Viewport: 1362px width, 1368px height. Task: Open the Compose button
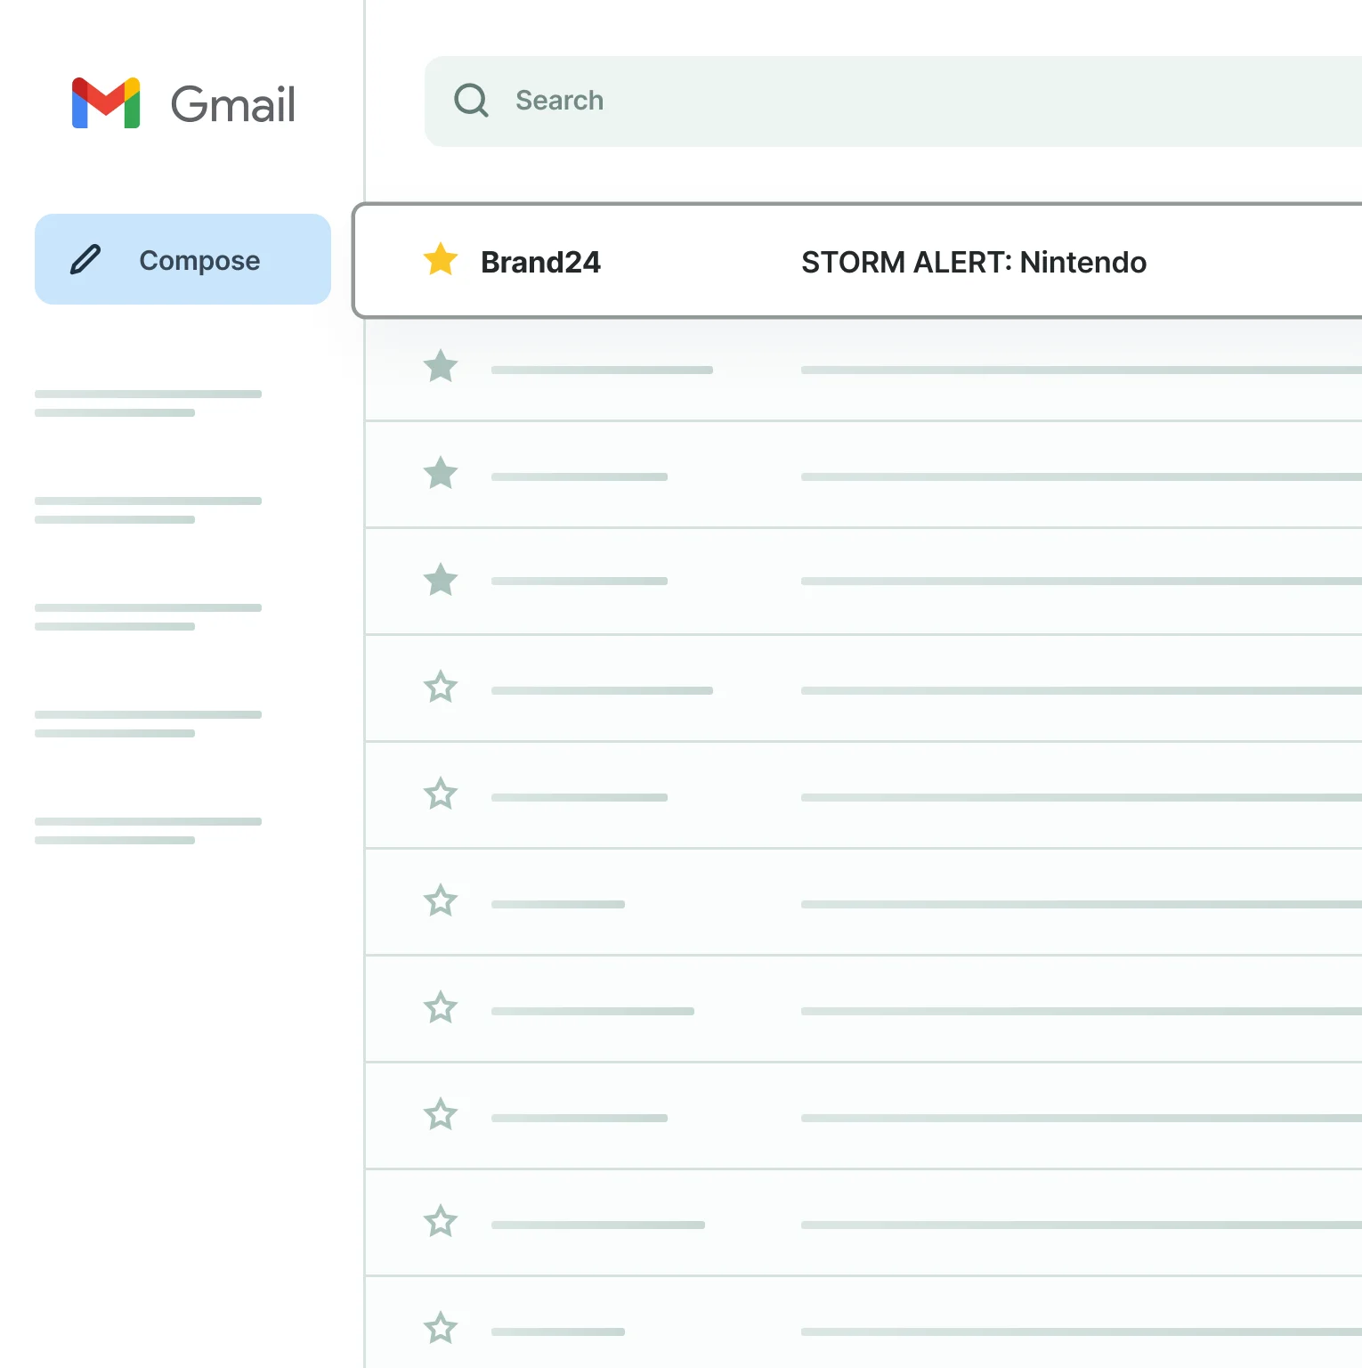pos(182,259)
